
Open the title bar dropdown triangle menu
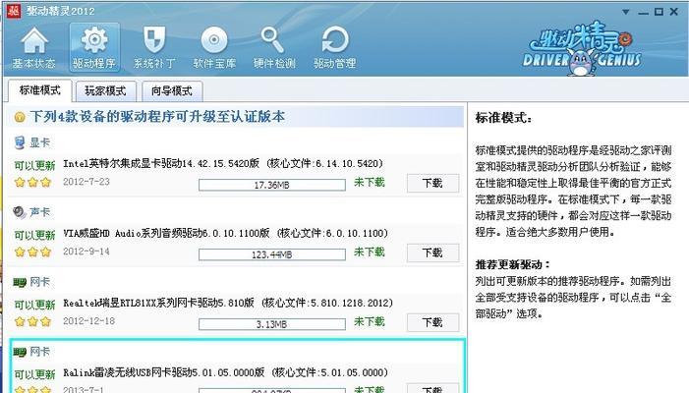[x=626, y=12]
